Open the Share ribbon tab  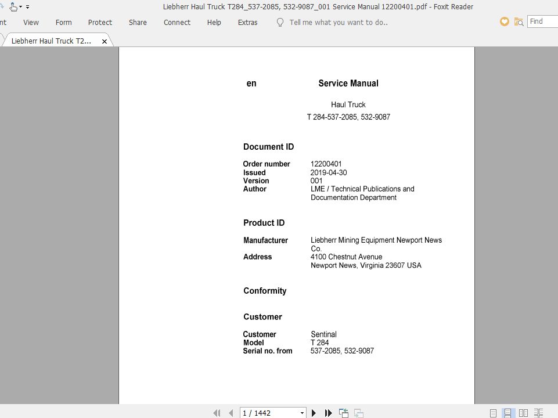(138, 23)
